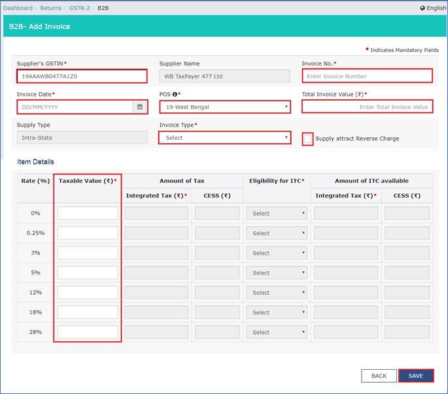Select Taxable Value field for 5% rate

[88, 272]
